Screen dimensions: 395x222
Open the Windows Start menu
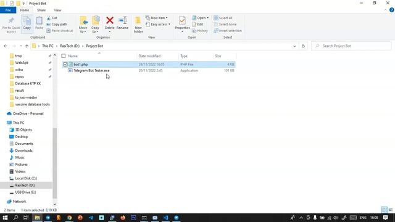[x=5, y=218]
